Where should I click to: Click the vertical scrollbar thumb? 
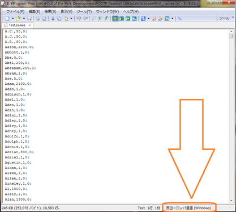point(231,36)
